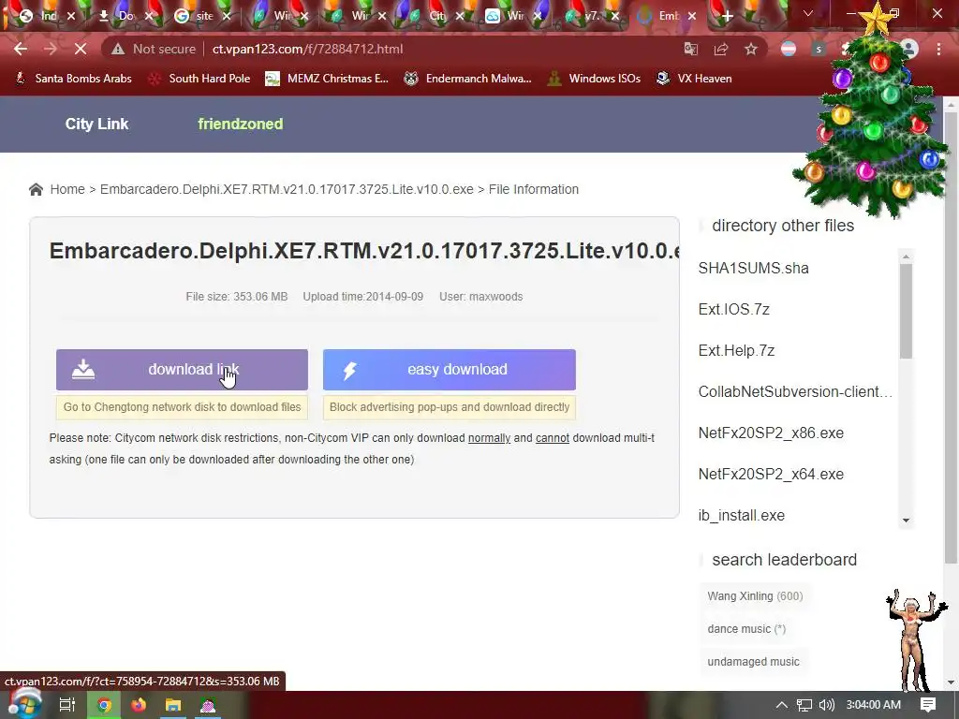Open NetFx20SP2_x86.exe file link

pyautogui.click(x=771, y=433)
